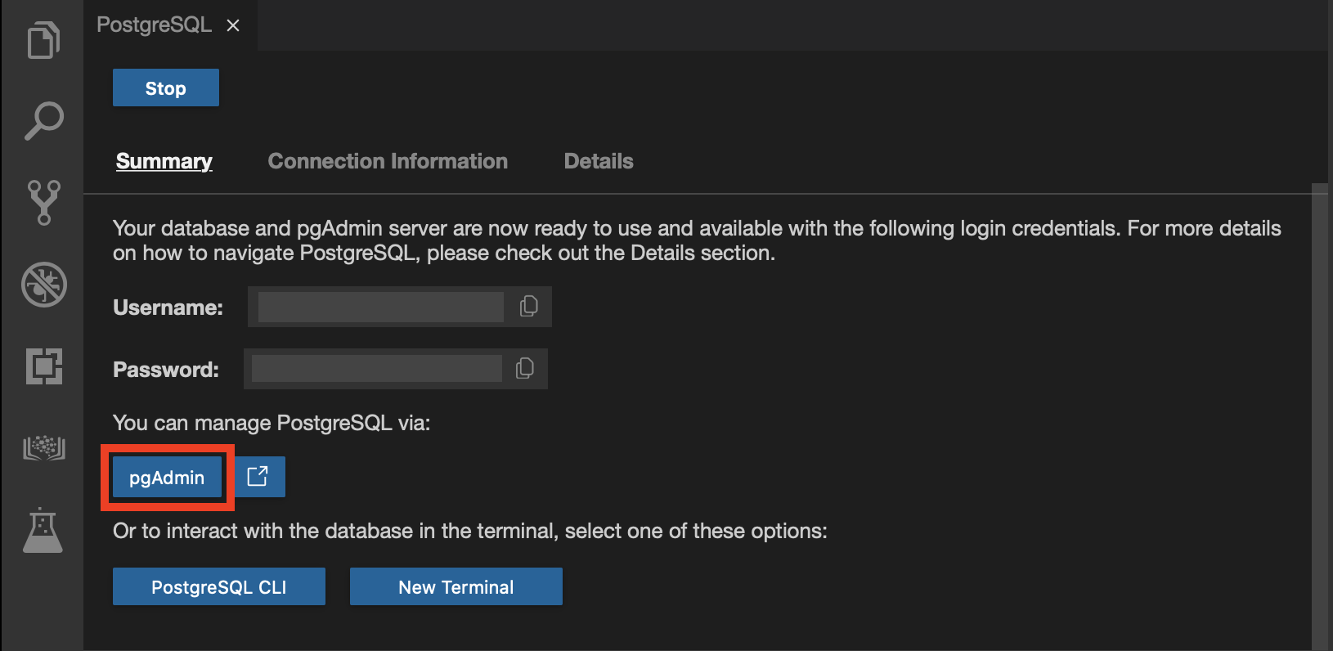Open the Explorer files icon in sidebar
The width and height of the screenshot is (1333, 651).
(x=43, y=40)
